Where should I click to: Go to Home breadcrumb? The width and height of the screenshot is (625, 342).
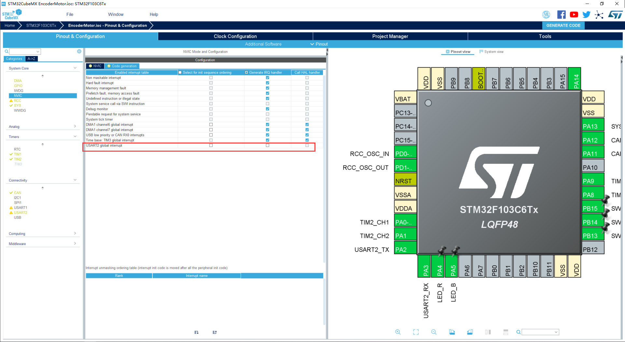10,25
